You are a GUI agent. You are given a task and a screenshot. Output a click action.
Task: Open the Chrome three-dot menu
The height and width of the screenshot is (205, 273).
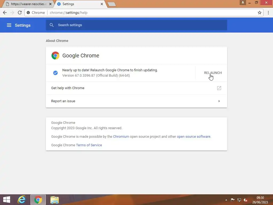pyautogui.click(x=268, y=13)
